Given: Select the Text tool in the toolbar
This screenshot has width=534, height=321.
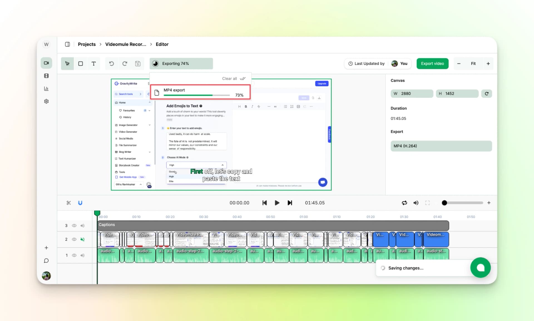Looking at the screenshot, I should click(94, 63).
